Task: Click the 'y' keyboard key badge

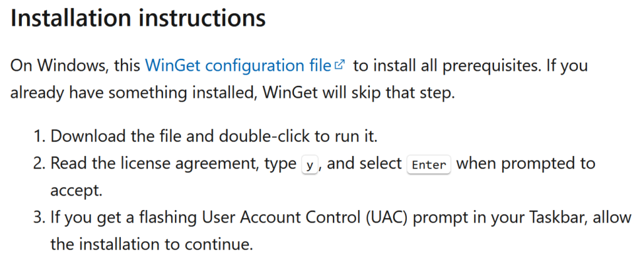Action: pos(308,165)
